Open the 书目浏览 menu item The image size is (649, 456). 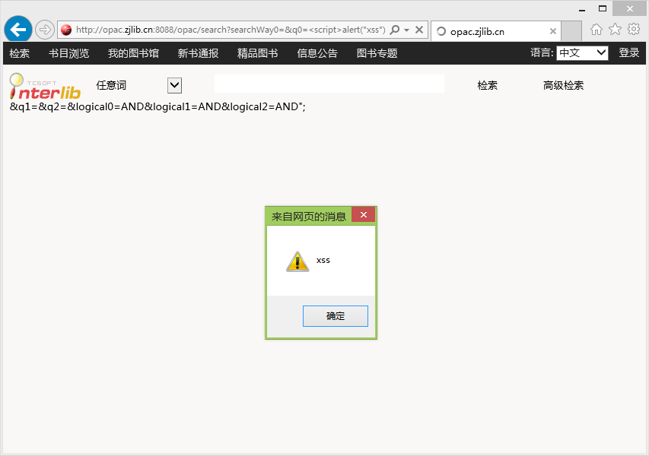68,53
